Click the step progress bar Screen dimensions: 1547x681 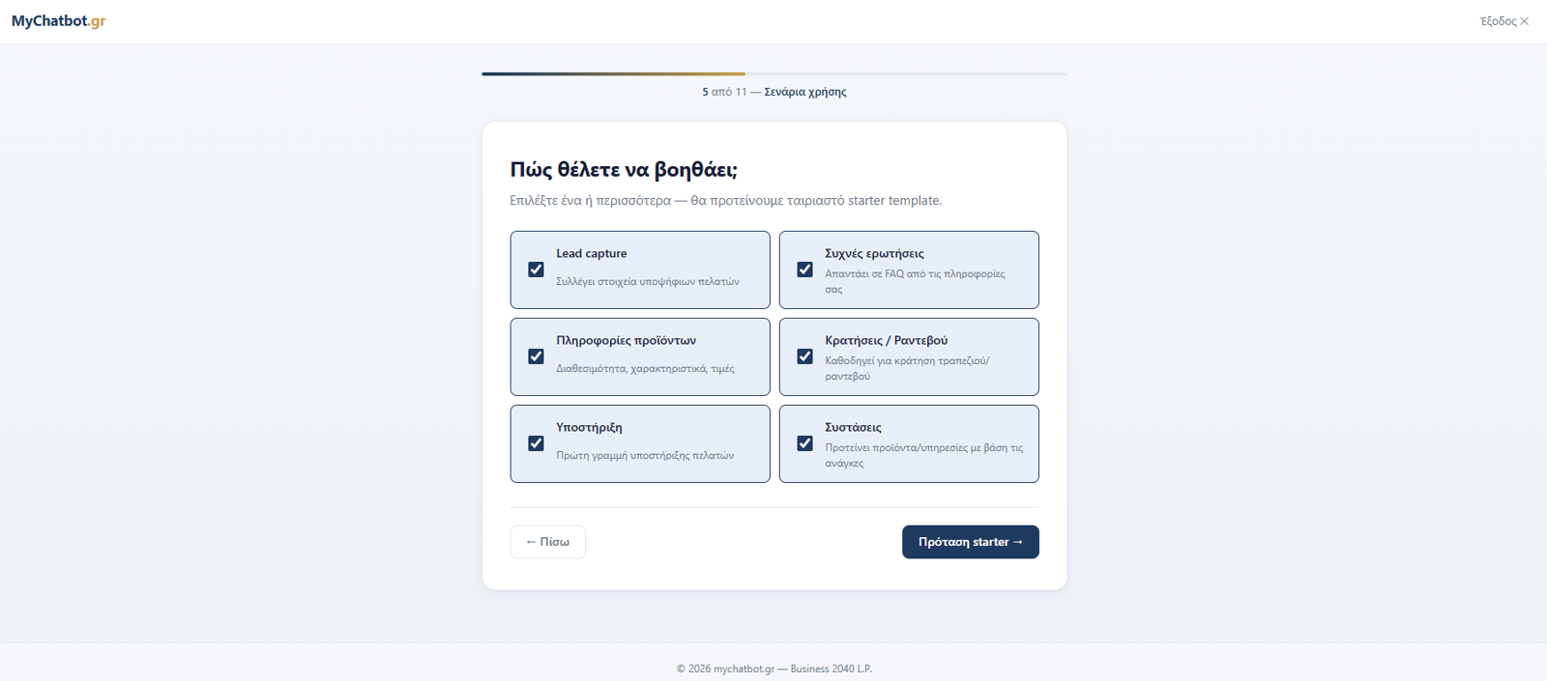click(774, 73)
